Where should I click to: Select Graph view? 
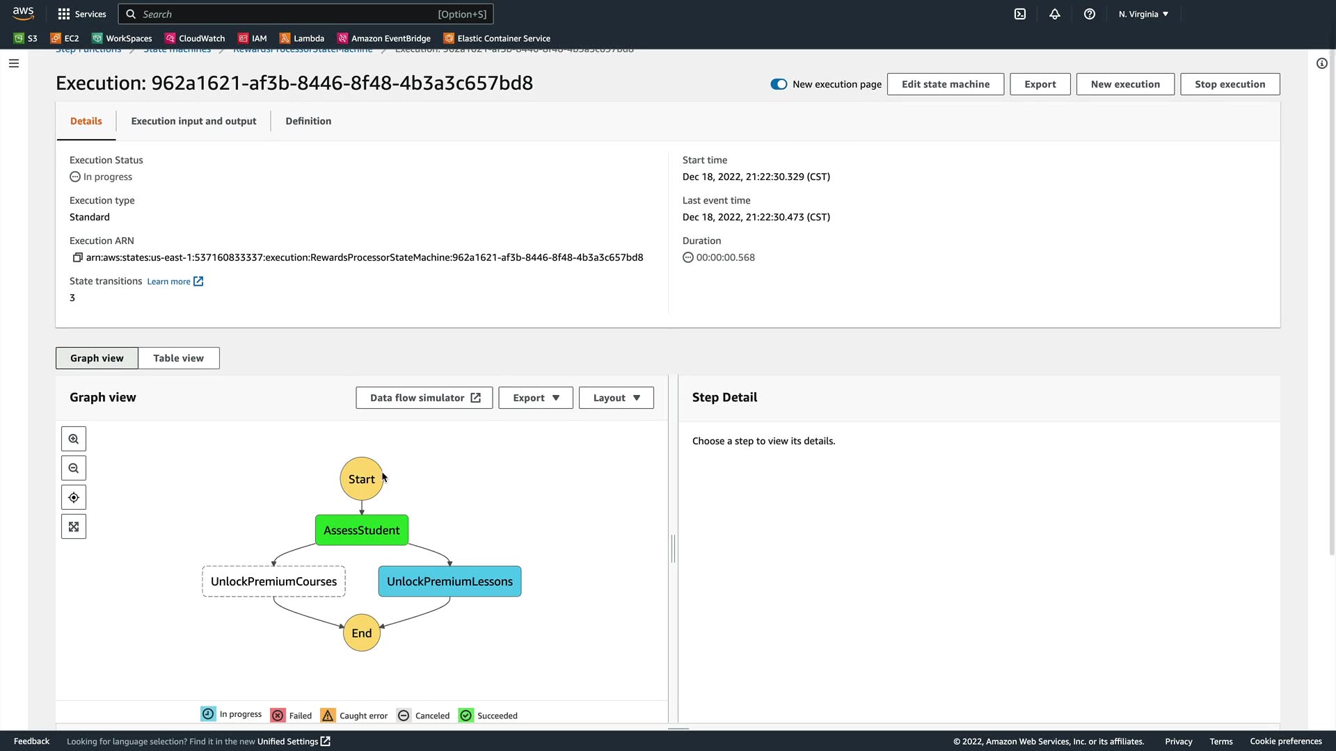pos(97,358)
